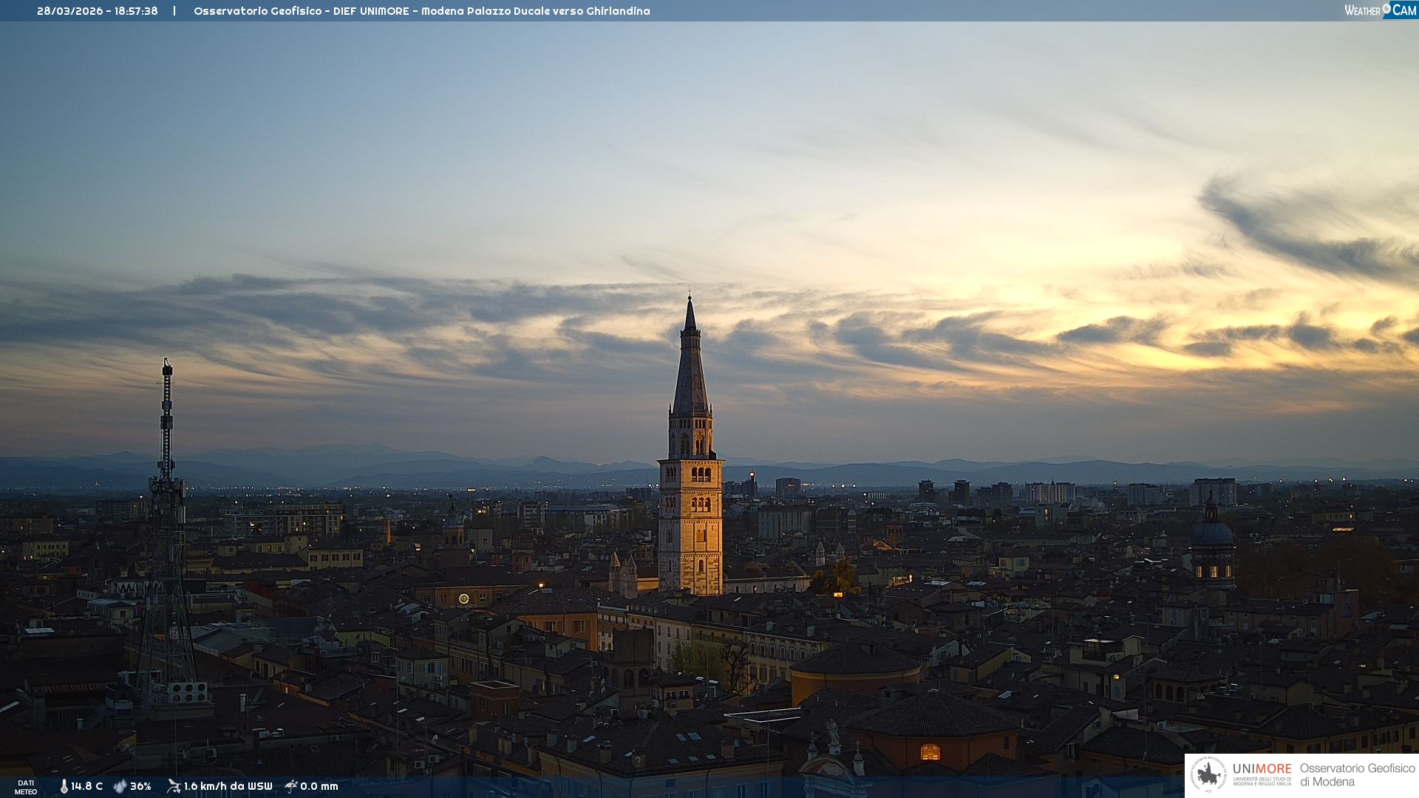This screenshot has width=1419, height=798.
Task: Click the 0.0 mm rainfall value
Action: point(319,786)
